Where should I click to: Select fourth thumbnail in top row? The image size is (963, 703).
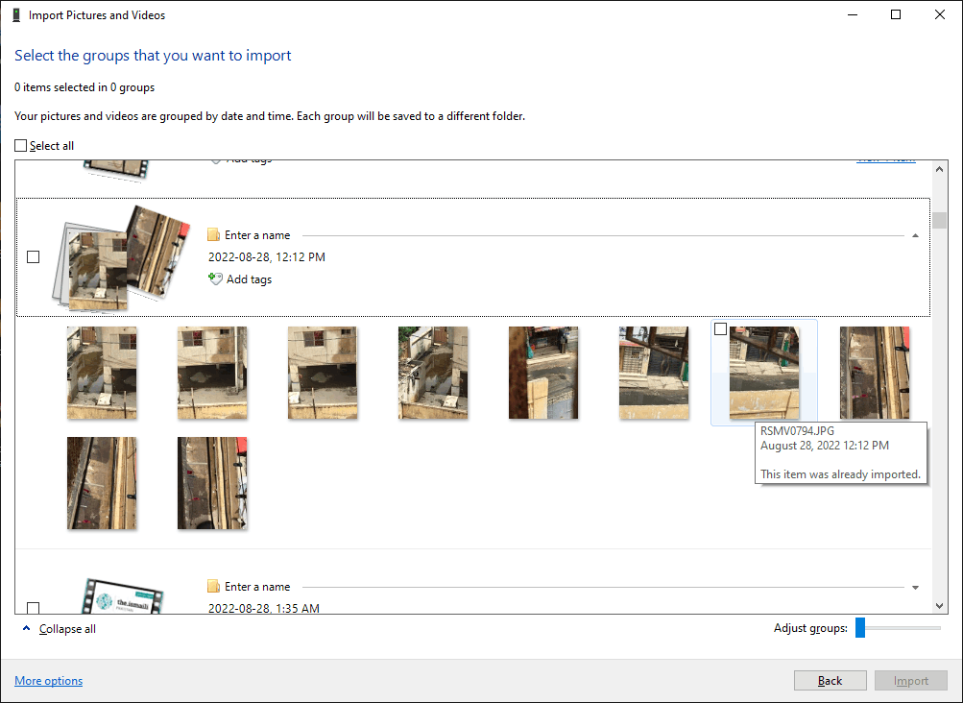433,373
